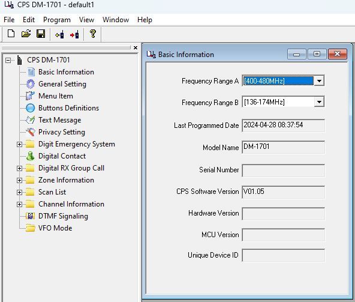Click the CPS Software Version field
Viewport: 355px width, 302px height.
click(283, 192)
